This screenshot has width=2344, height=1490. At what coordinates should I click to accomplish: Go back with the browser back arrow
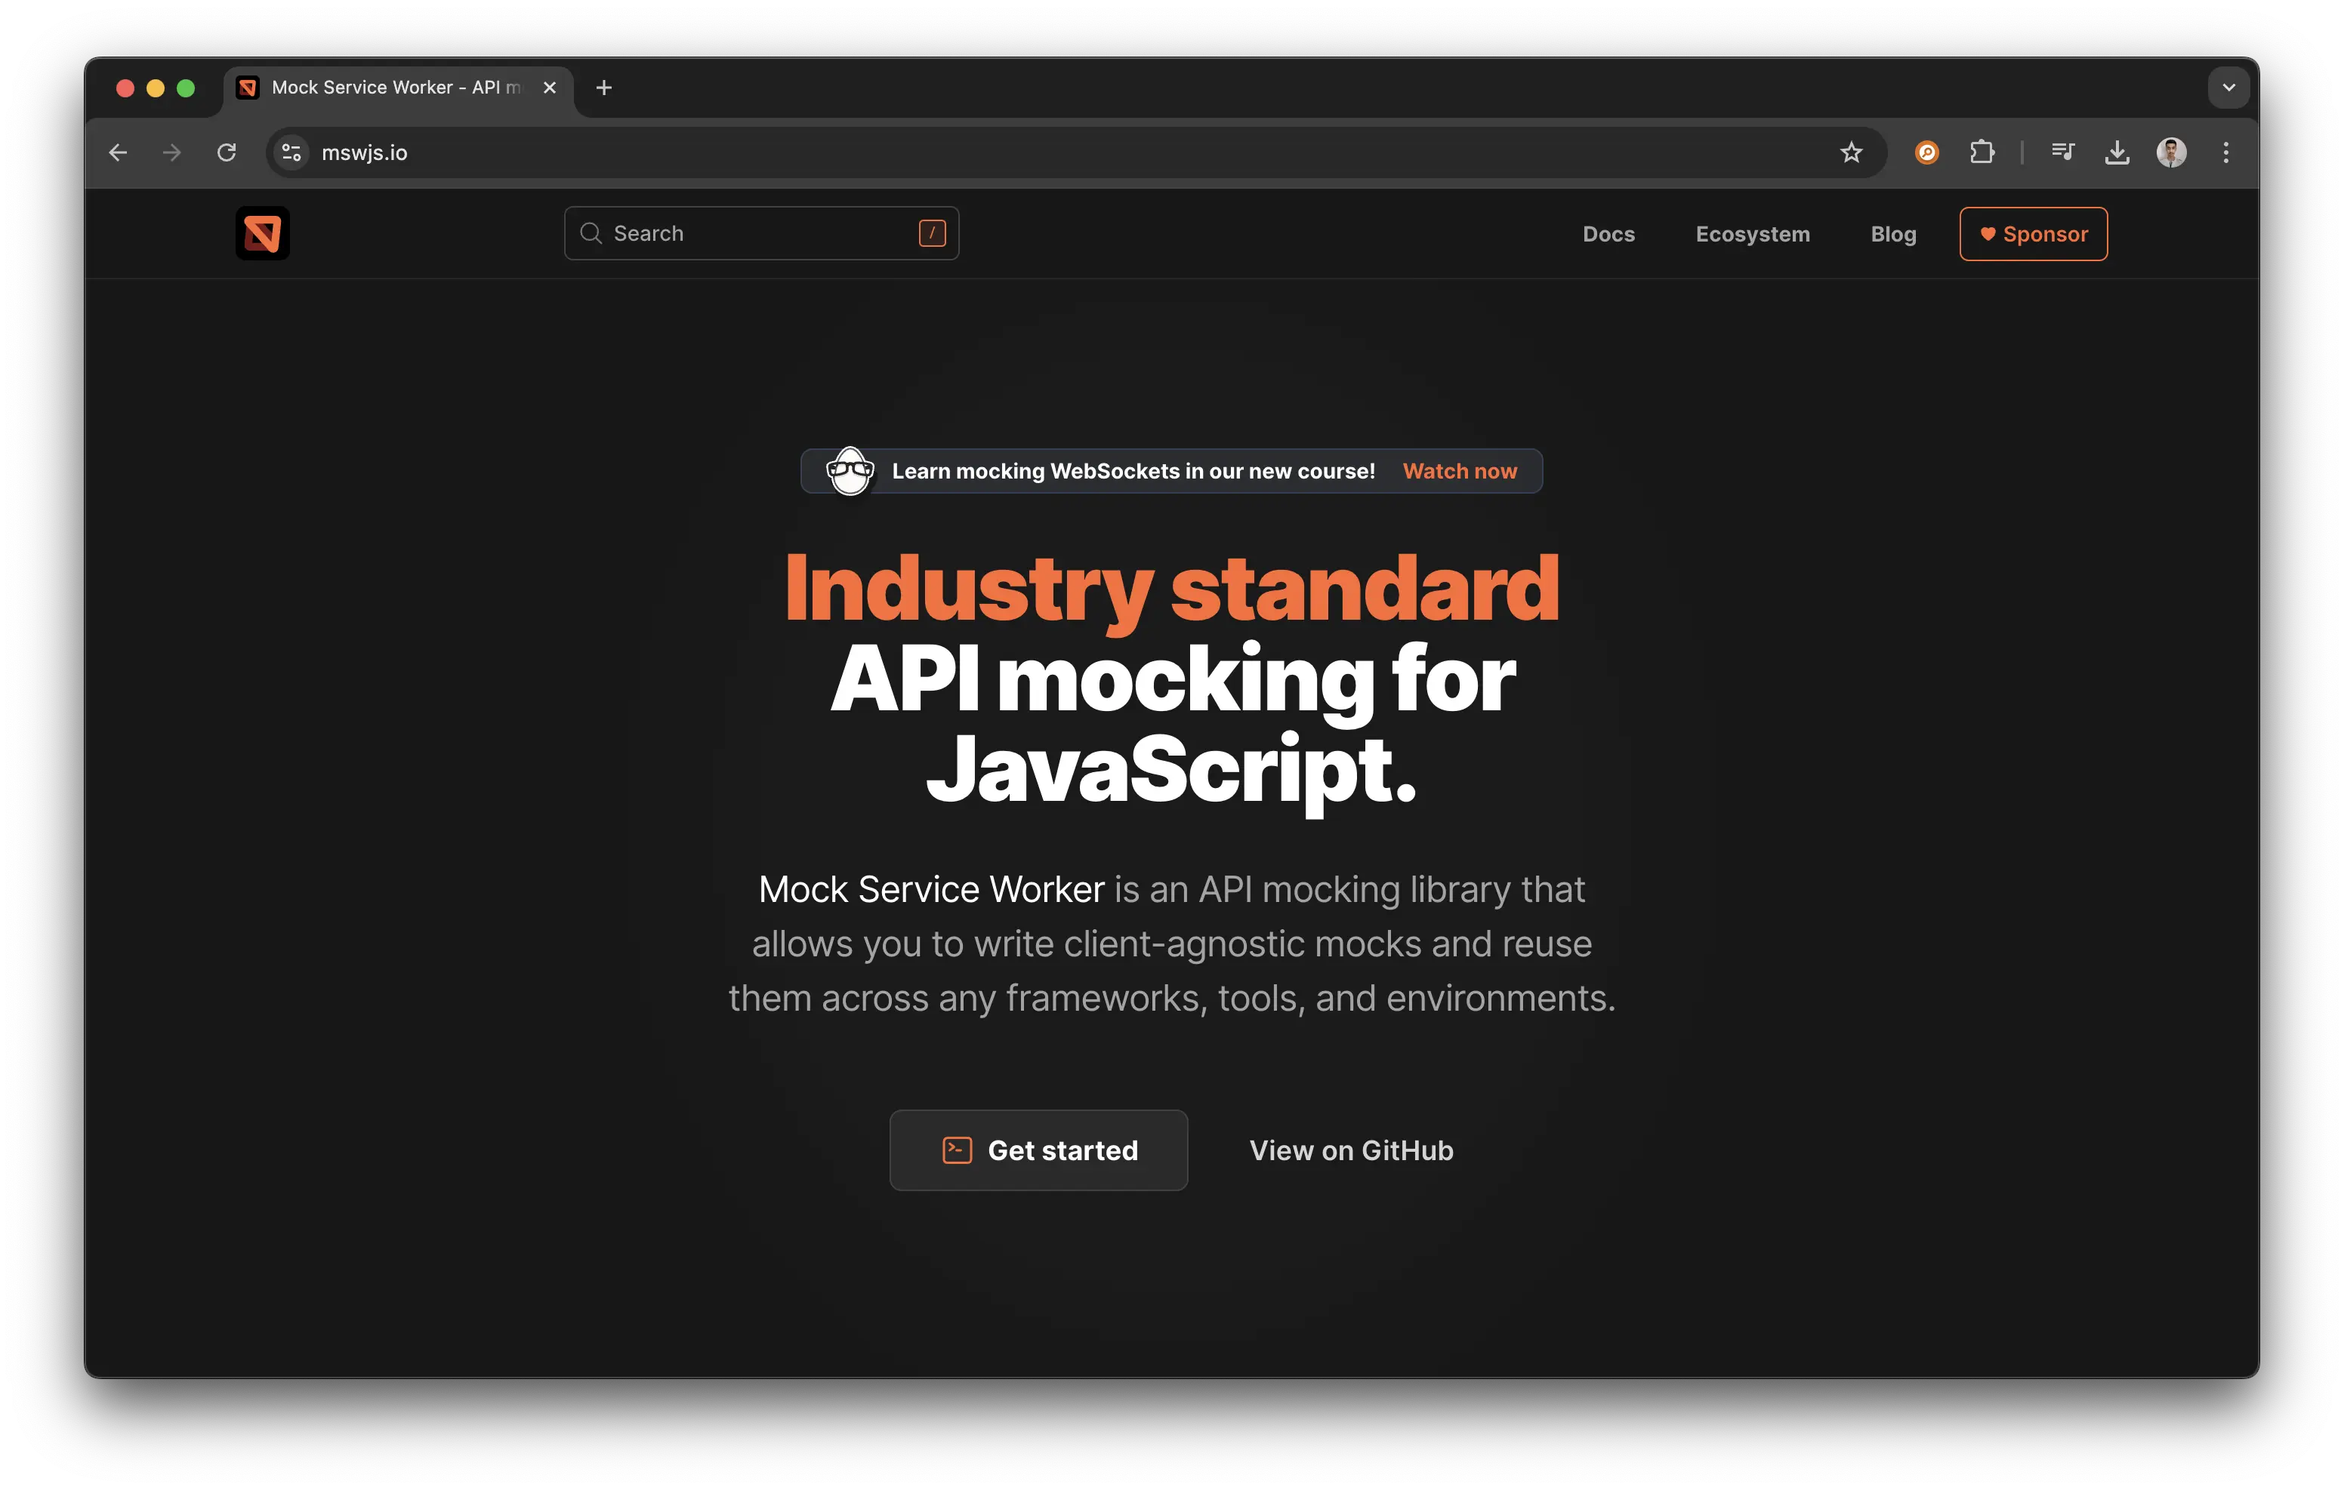click(x=118, y=152)
